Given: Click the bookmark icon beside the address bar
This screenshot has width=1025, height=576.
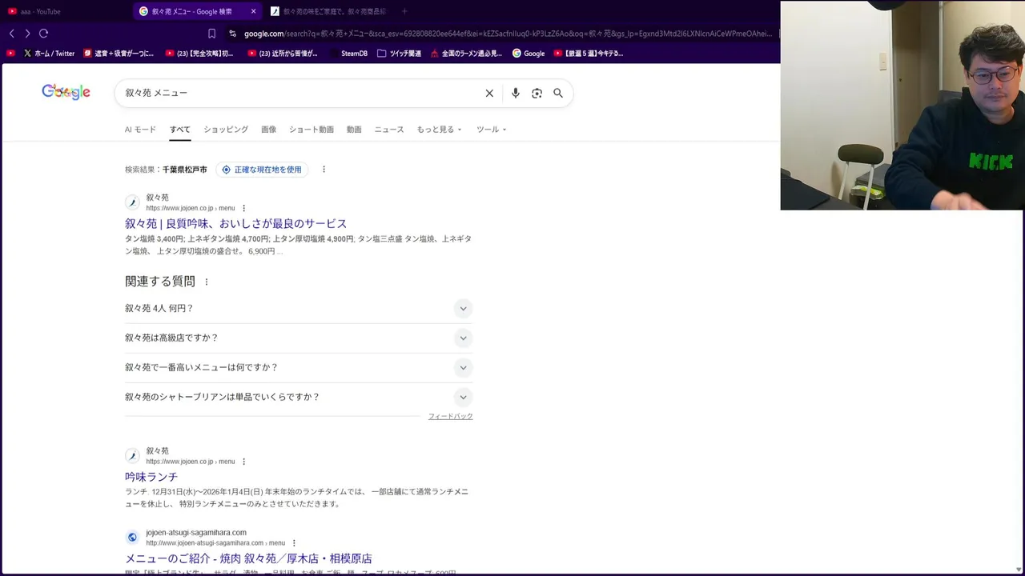Looking at the screenshot, I should (x=211, y=34).
